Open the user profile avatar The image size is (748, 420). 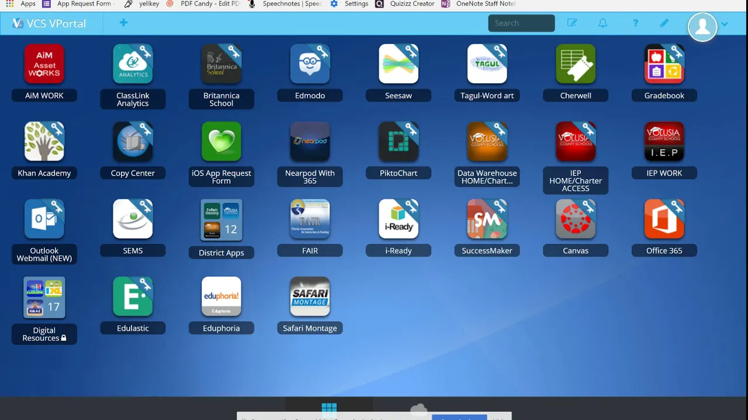(702, 26)
